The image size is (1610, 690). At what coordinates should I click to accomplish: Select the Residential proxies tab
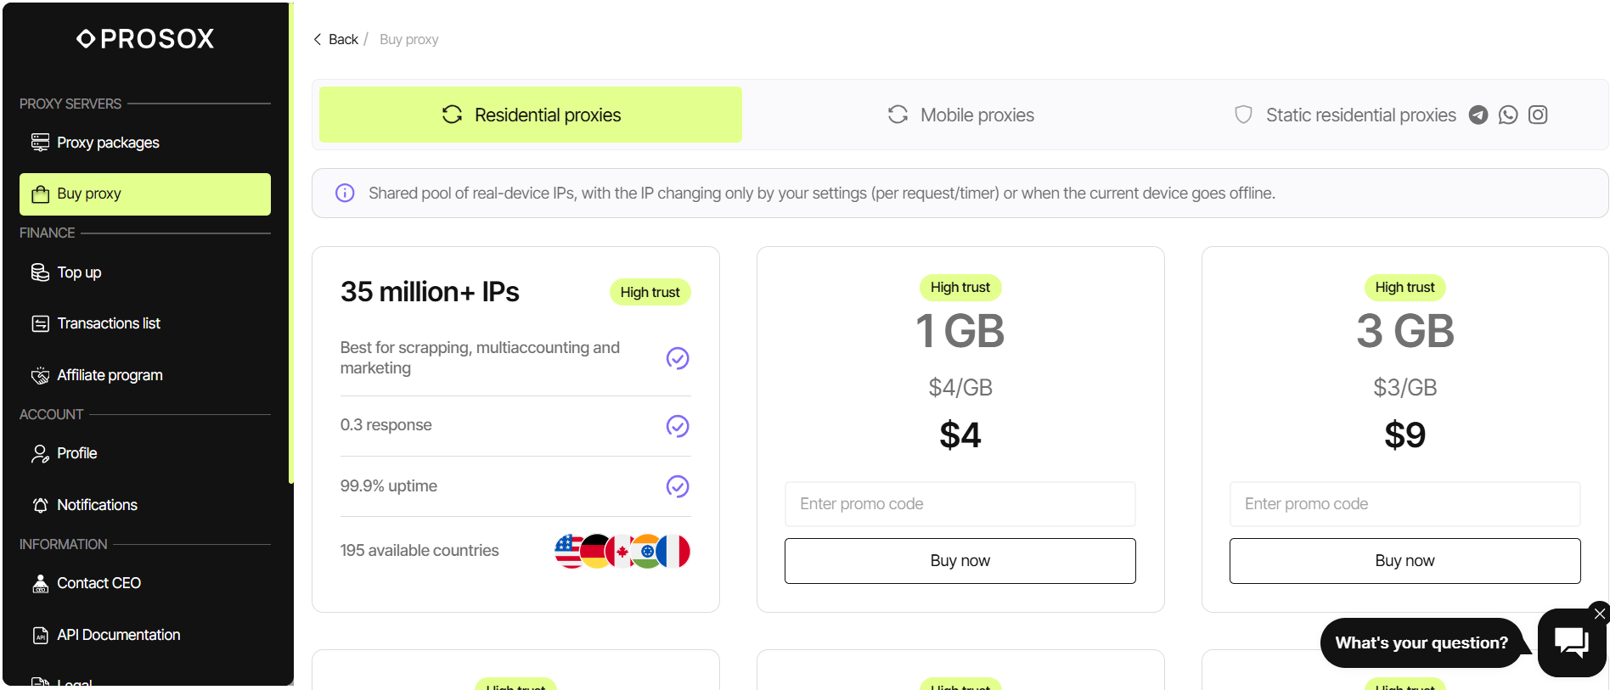point(531,115)
